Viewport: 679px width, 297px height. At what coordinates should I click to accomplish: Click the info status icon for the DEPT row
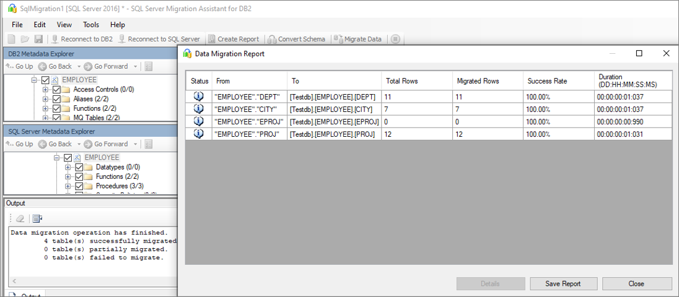click(199, 97)
